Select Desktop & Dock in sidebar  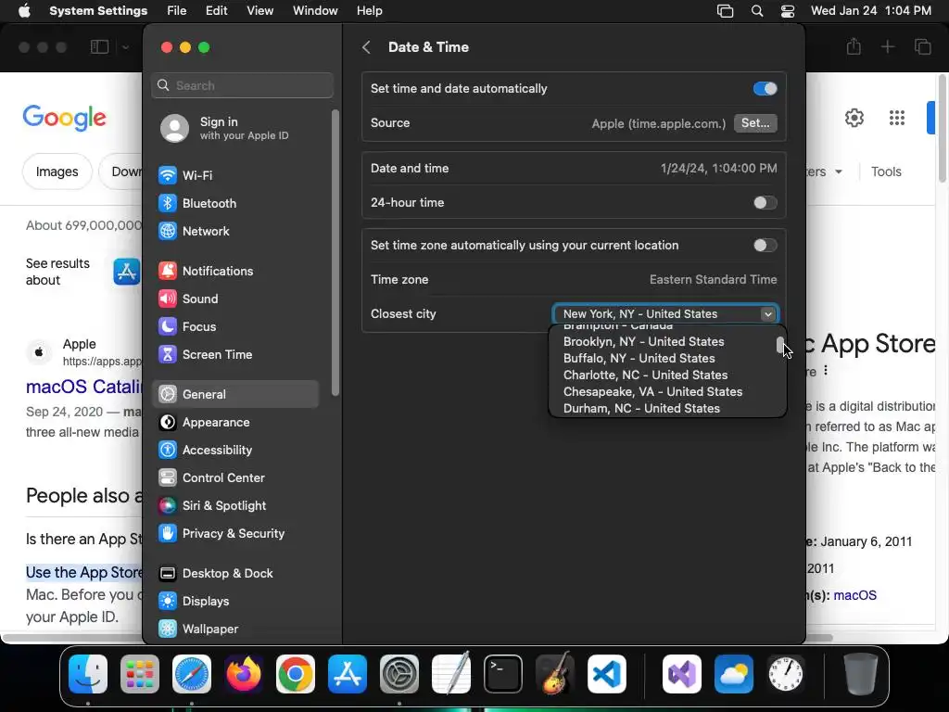pyautogui.click(x=235, y=573)
